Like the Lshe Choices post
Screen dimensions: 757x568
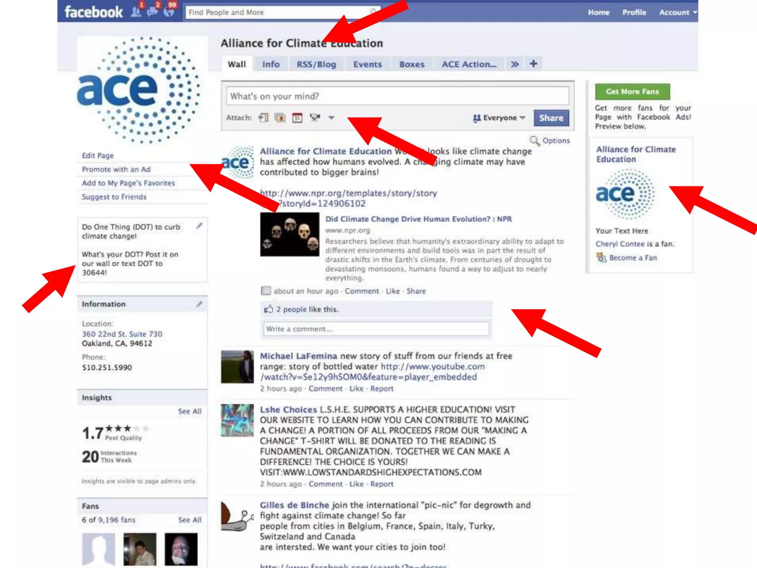[356, 484]
